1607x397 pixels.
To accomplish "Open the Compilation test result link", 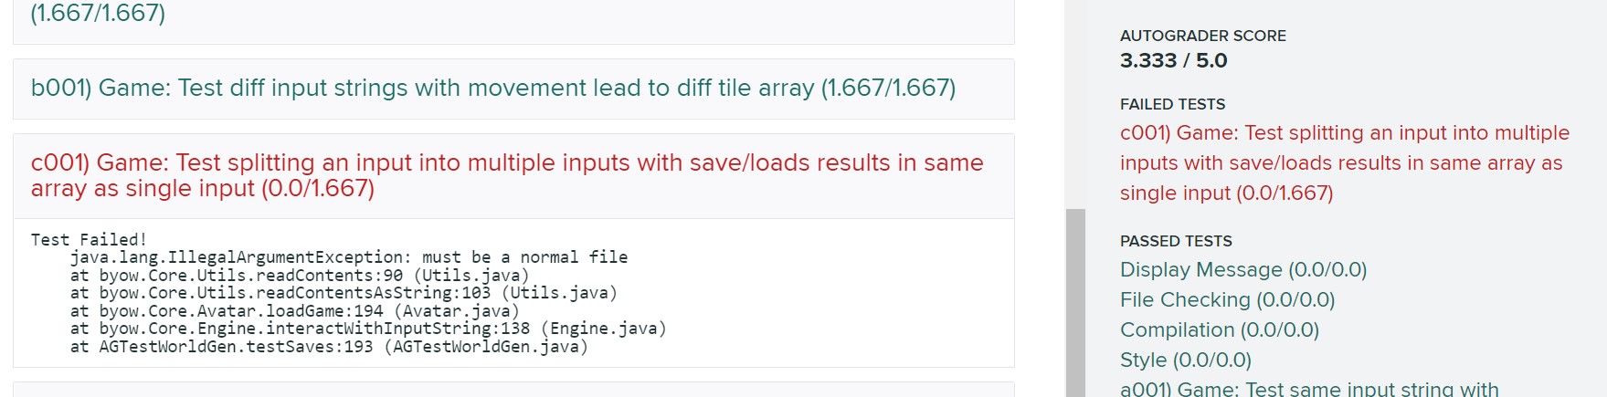I will click(1219, 330).
